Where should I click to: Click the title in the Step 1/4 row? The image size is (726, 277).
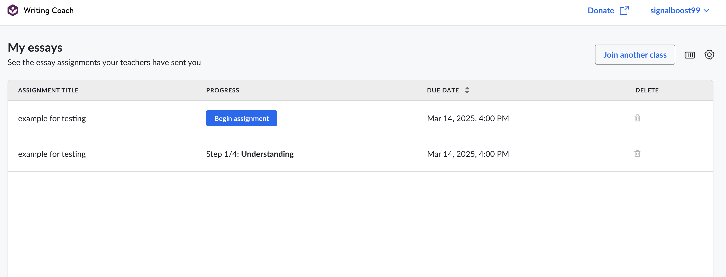(x=52, y=154)
